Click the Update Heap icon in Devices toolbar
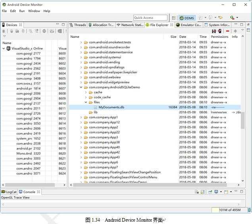 tap(12, 31)
